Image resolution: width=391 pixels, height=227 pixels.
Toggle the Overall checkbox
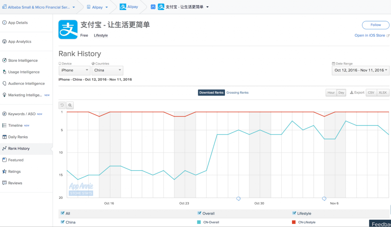(x=199, y=213)
